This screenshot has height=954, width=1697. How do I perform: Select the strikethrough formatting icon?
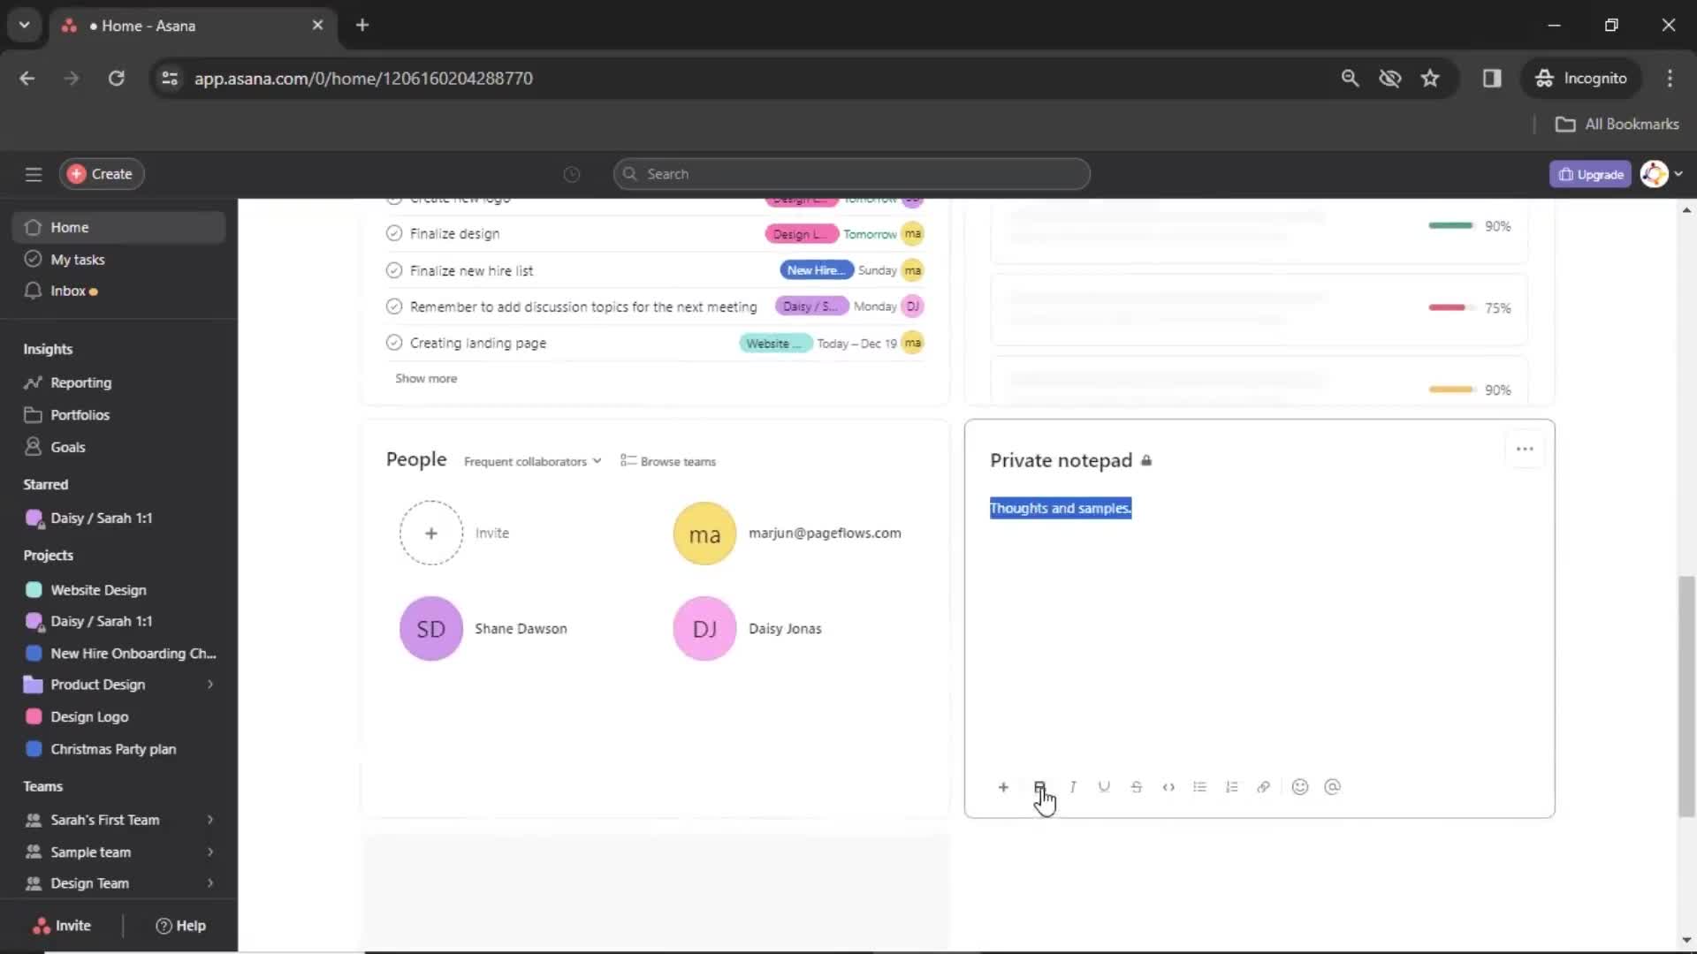(1135, 787)
